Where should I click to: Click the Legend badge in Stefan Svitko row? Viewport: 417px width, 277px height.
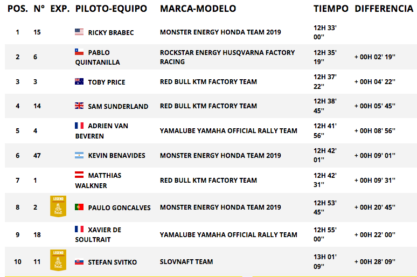[x=58, y=260]
